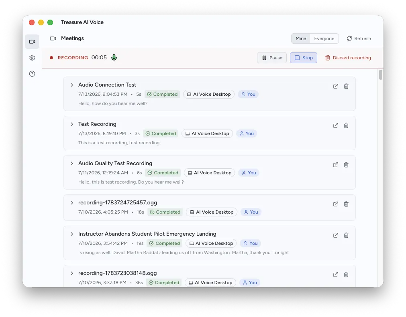Click transcript "This is a test recording, test recording."
This screenshot has height=317, width=406.
[119, 143]
